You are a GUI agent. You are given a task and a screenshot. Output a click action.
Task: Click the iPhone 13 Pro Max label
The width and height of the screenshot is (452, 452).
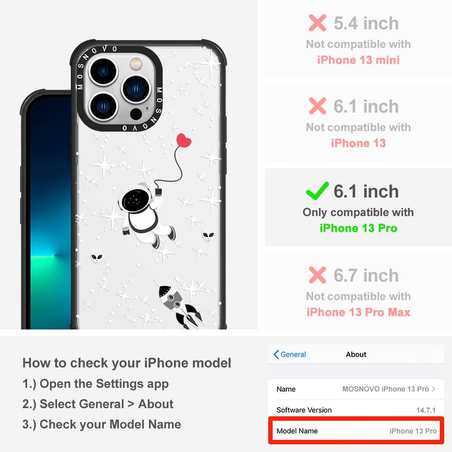pos(358,312)
